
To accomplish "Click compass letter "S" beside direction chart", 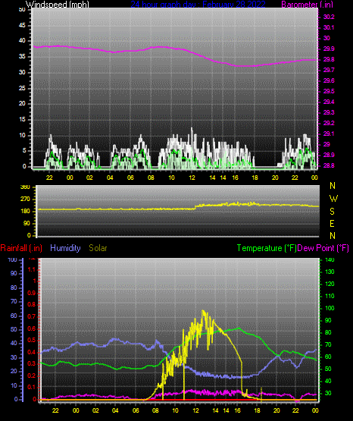I will tap(332, 212).
